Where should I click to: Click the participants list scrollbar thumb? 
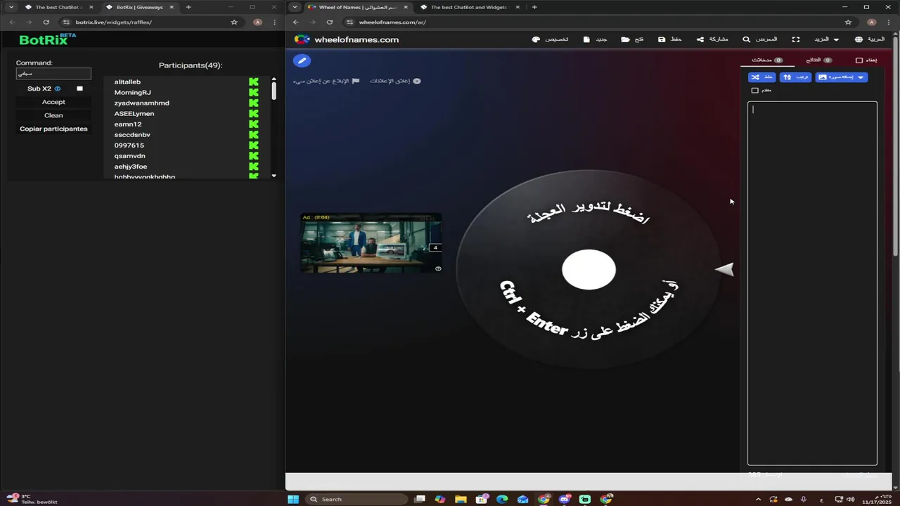pyautogui.click(x=274, y=91)
